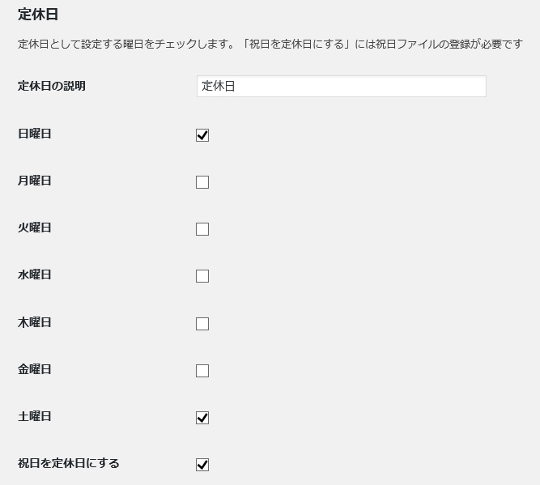Click the 火曜日 label text
The width and height of the screenshot is (540, 485).
click(x=35, y=228)
